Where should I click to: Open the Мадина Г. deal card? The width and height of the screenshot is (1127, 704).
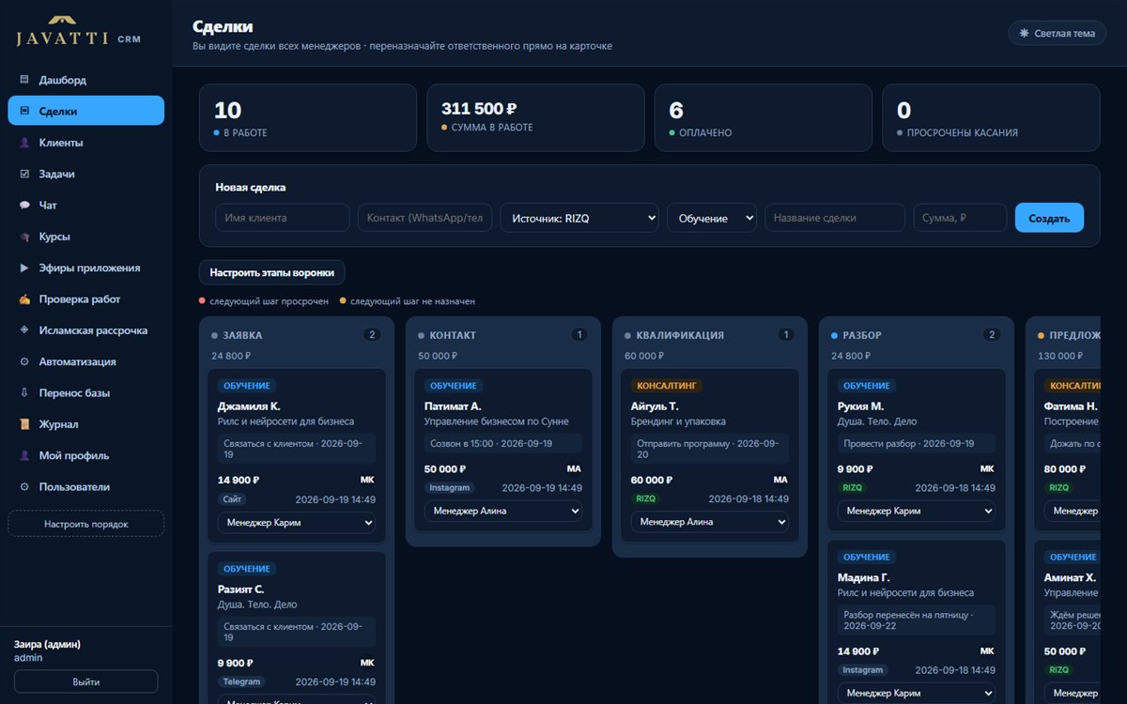pyautogui.click(x=917, y=621)
